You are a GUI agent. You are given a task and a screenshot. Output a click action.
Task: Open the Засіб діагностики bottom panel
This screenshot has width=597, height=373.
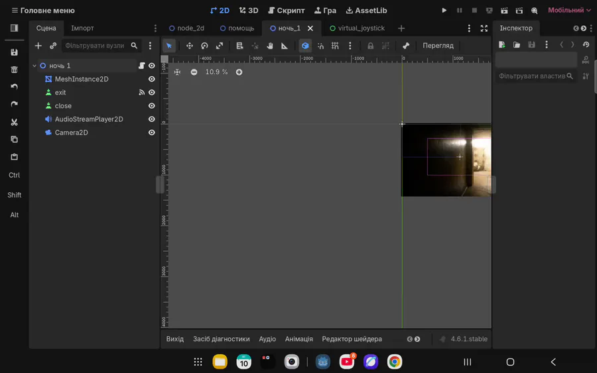pyautogui.click(x=221, y=339)
